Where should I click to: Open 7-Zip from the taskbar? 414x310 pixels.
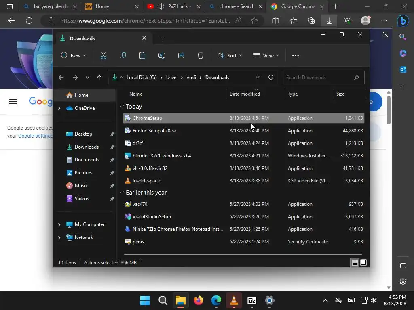click(x=251, y=300)
